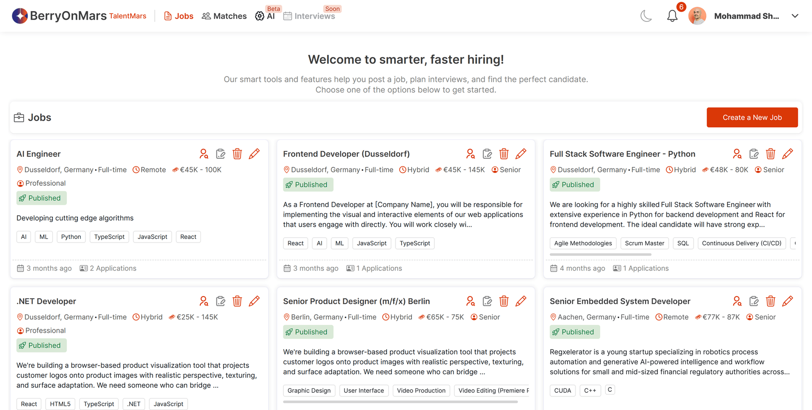The width and height of the screenshot is (812, 410).
Task: Click the Continuous Delivery (CI/CD) tag
Action: [x=742, y=243]
